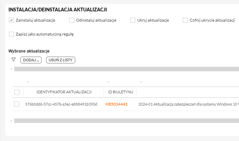Open the filter funnel icon
The width and height of the screenshot is (239, 141).
click(x=14, y=59)
